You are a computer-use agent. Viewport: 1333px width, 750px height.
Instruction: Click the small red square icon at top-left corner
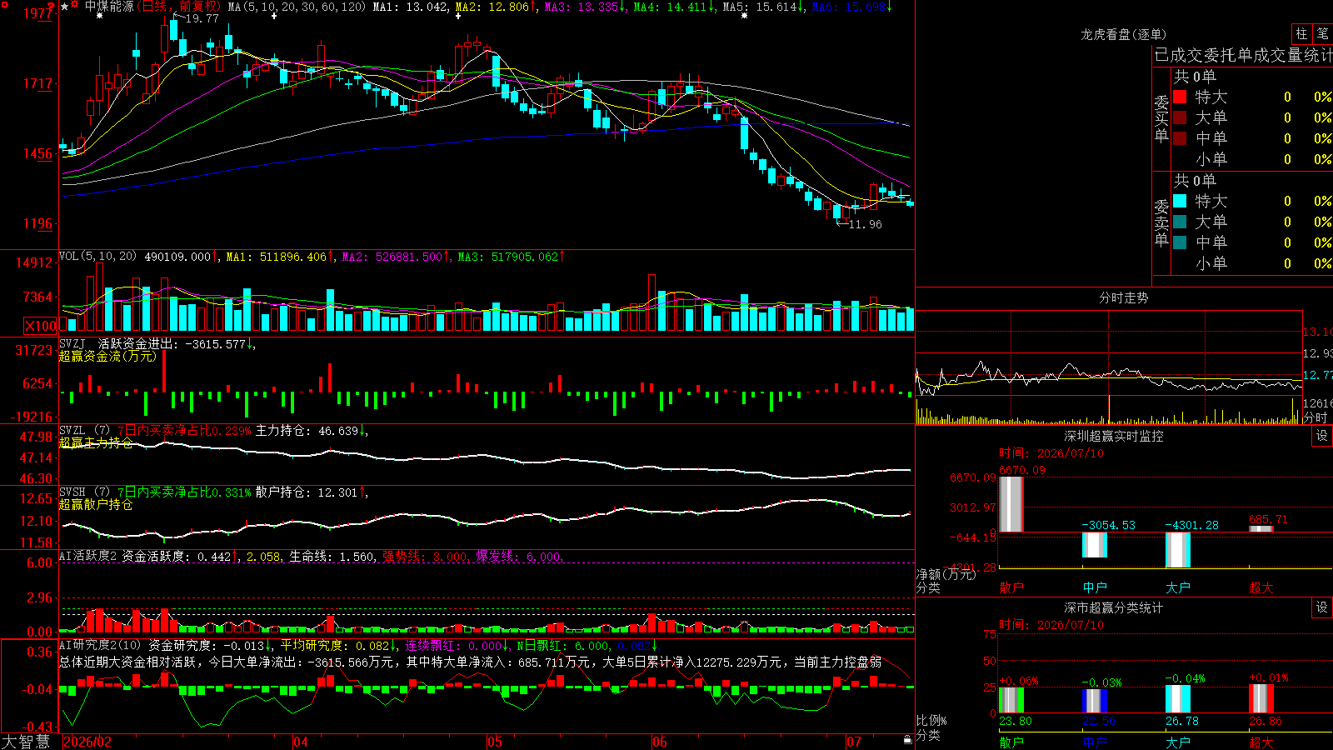coord(4,5)
